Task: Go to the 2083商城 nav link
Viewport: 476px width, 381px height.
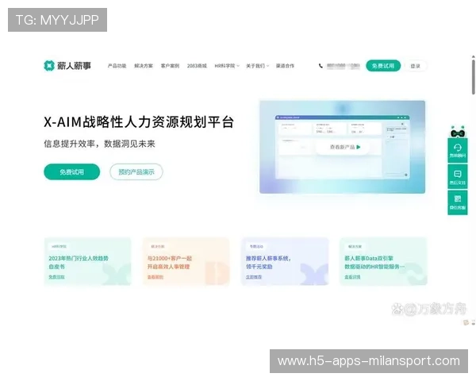Action: pos(197,66)
